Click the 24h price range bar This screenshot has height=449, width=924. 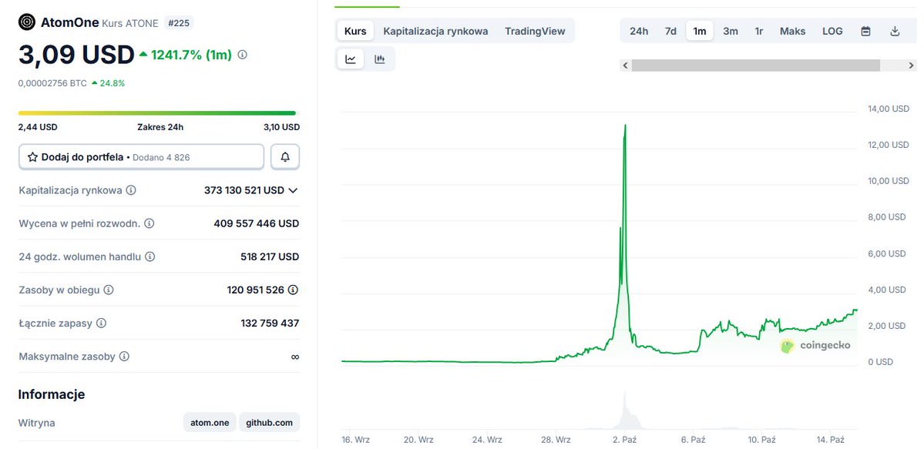click(157, 113)
